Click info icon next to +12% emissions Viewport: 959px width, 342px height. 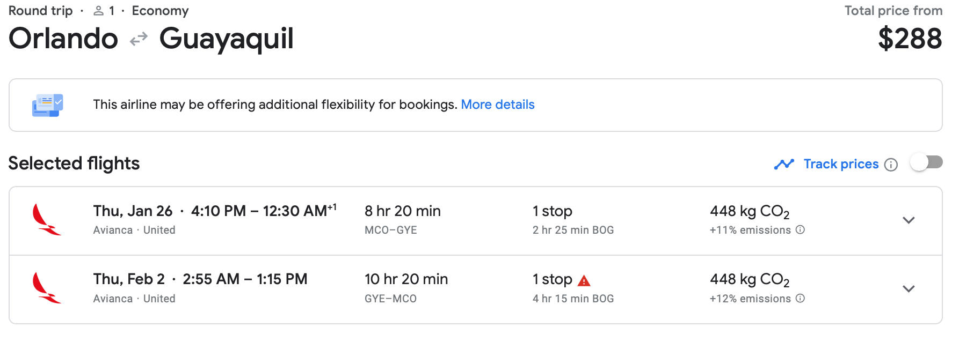[x=800, y=299]
